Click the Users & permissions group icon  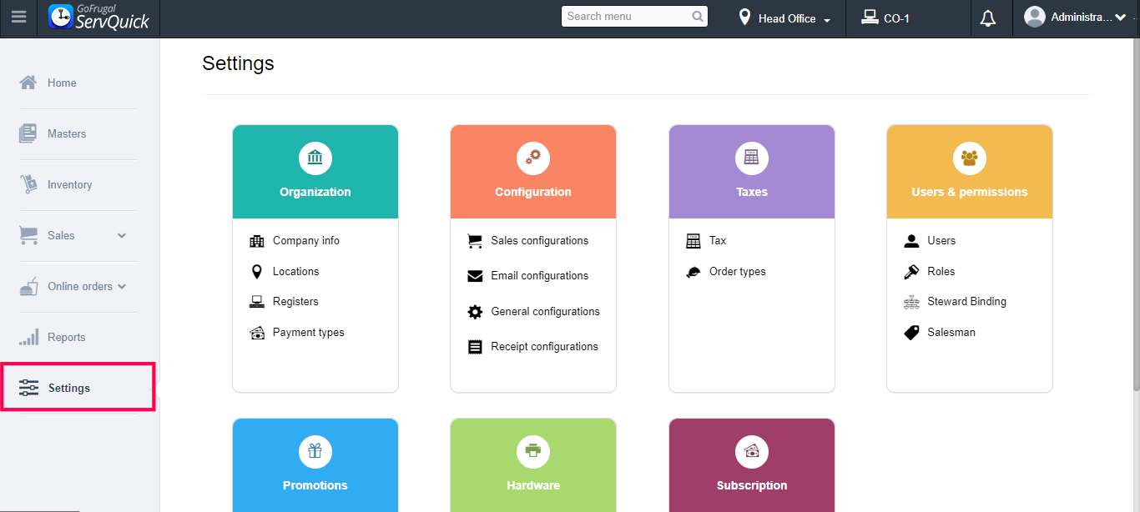(970, 158)
